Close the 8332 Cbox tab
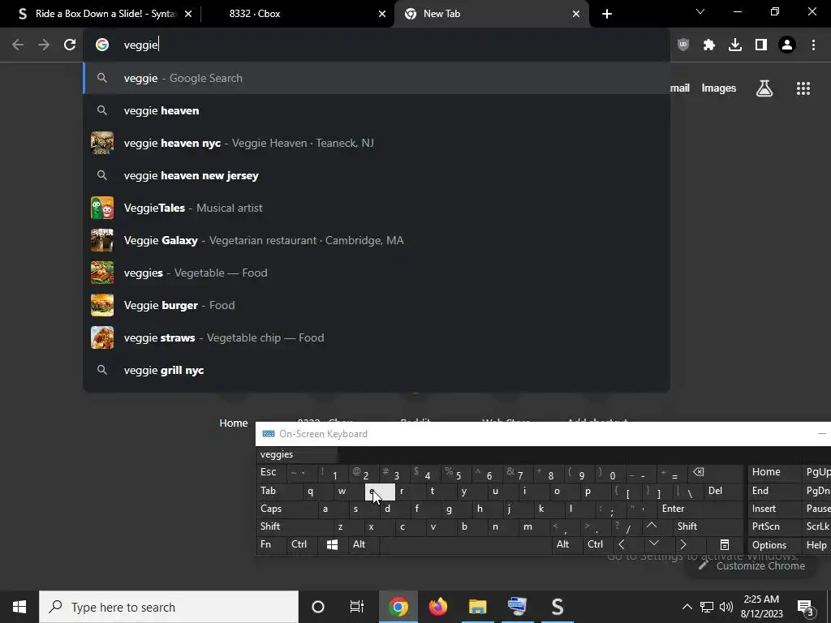The height and width of the screenshot is (623, 831). point(382,14)
